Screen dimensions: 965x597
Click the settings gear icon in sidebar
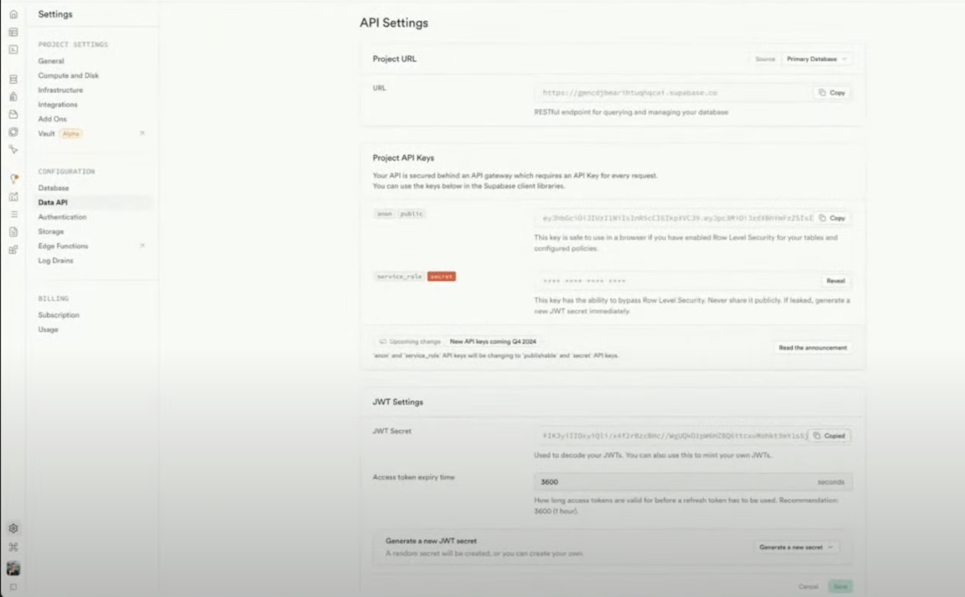click(x=13, y=528)
